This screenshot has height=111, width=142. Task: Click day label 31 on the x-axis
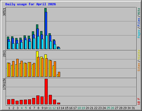[x=133, y=108]
